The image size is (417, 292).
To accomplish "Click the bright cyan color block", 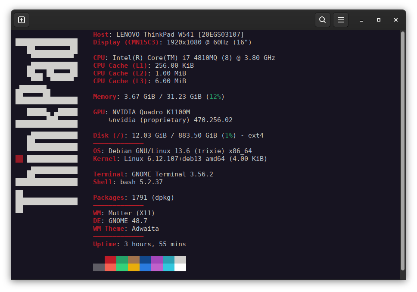I will pyautogui.click(x=168, y=267).
